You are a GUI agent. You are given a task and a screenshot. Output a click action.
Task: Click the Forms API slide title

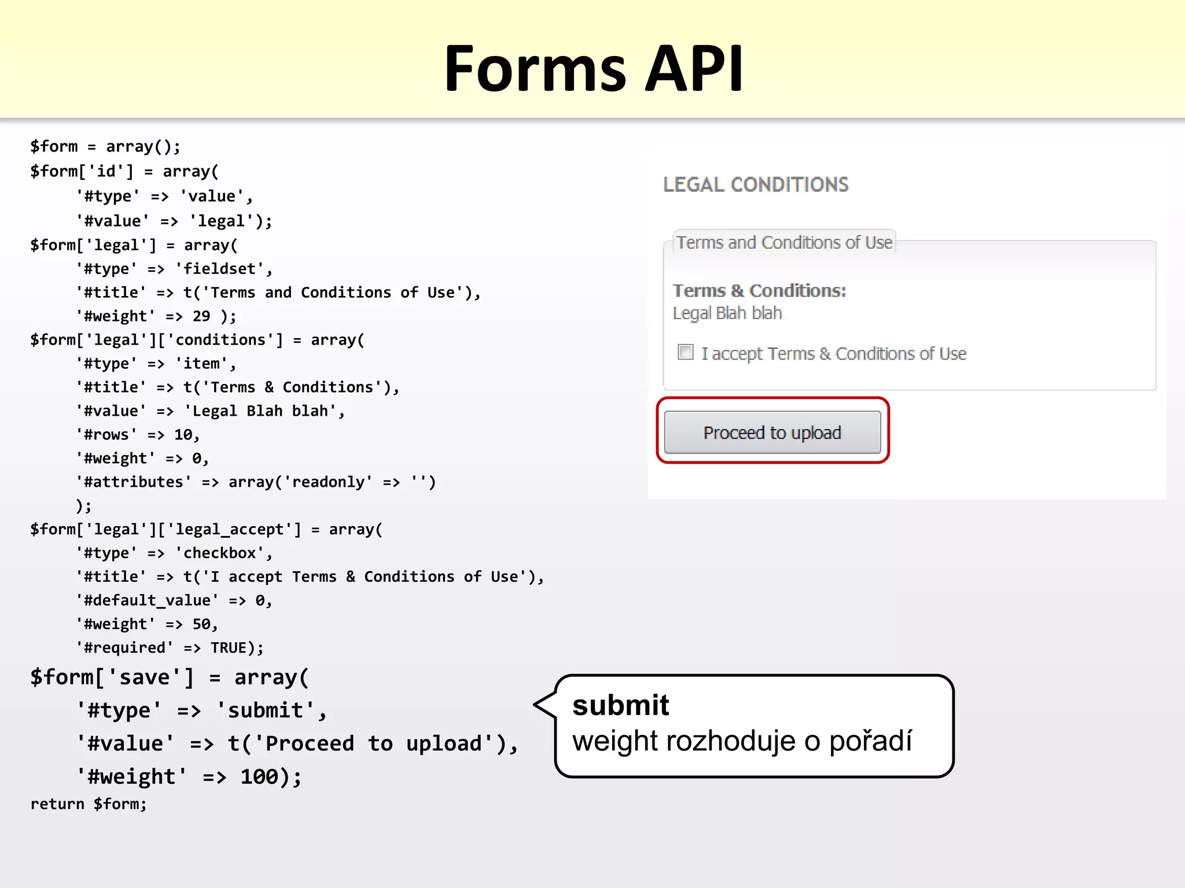pyautogui.click(x=592, y=68)
